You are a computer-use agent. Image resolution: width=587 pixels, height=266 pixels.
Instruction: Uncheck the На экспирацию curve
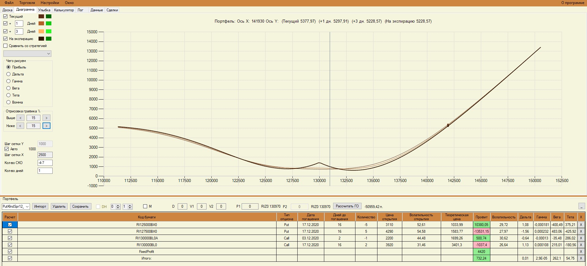pyautogui.click(x=6, y=39)
